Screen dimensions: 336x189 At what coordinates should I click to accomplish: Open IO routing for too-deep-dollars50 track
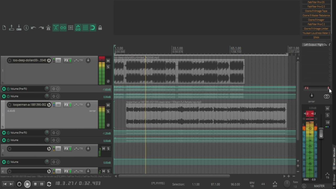point(58,60)
